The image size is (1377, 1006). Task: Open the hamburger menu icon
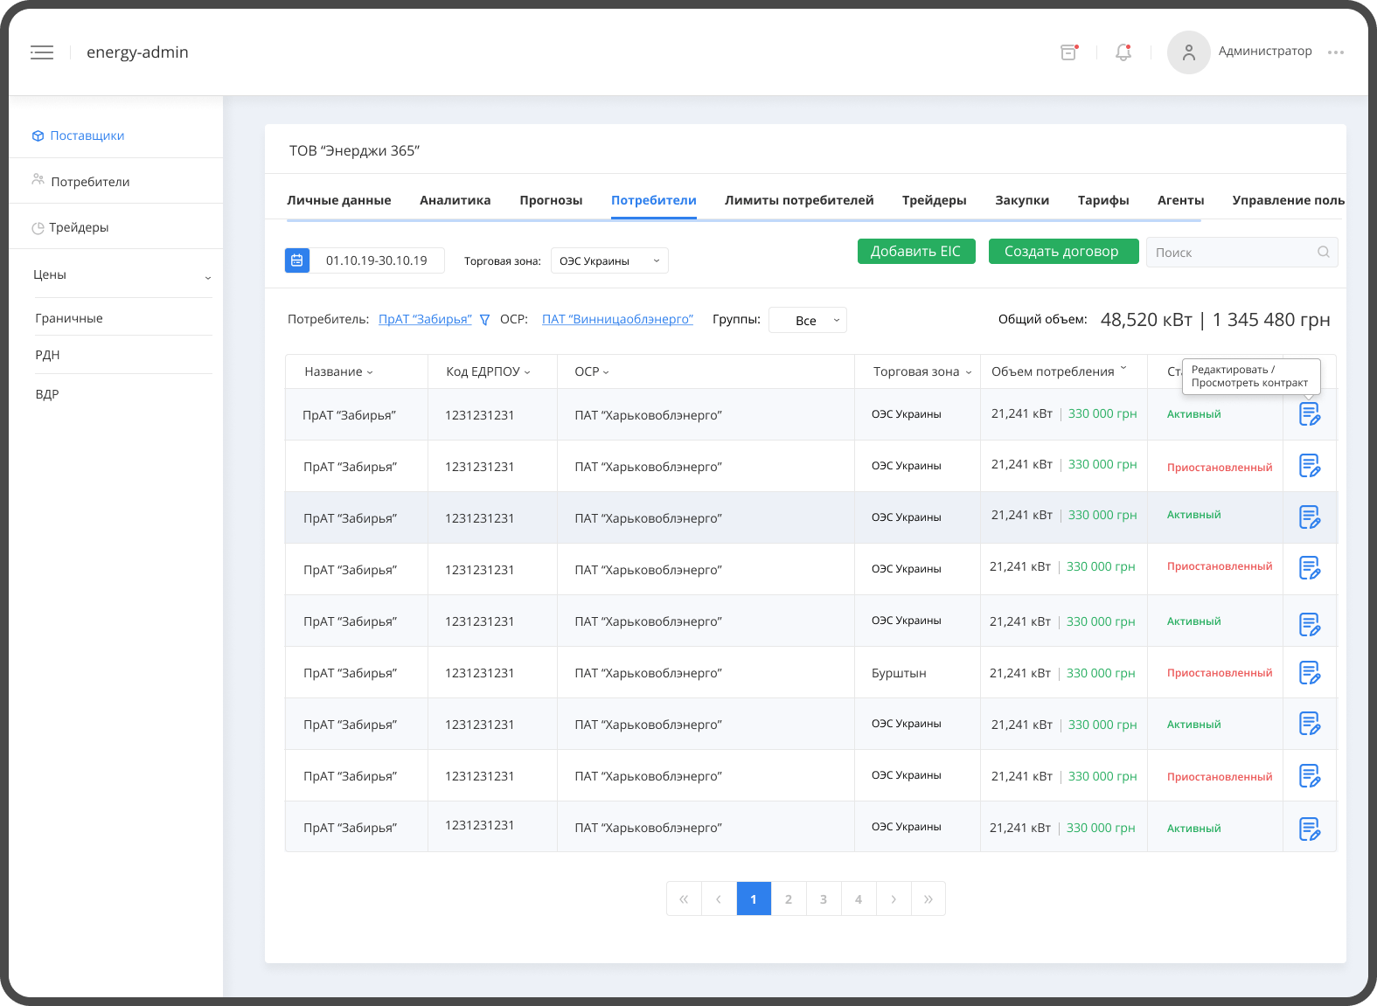coord(42,52)
